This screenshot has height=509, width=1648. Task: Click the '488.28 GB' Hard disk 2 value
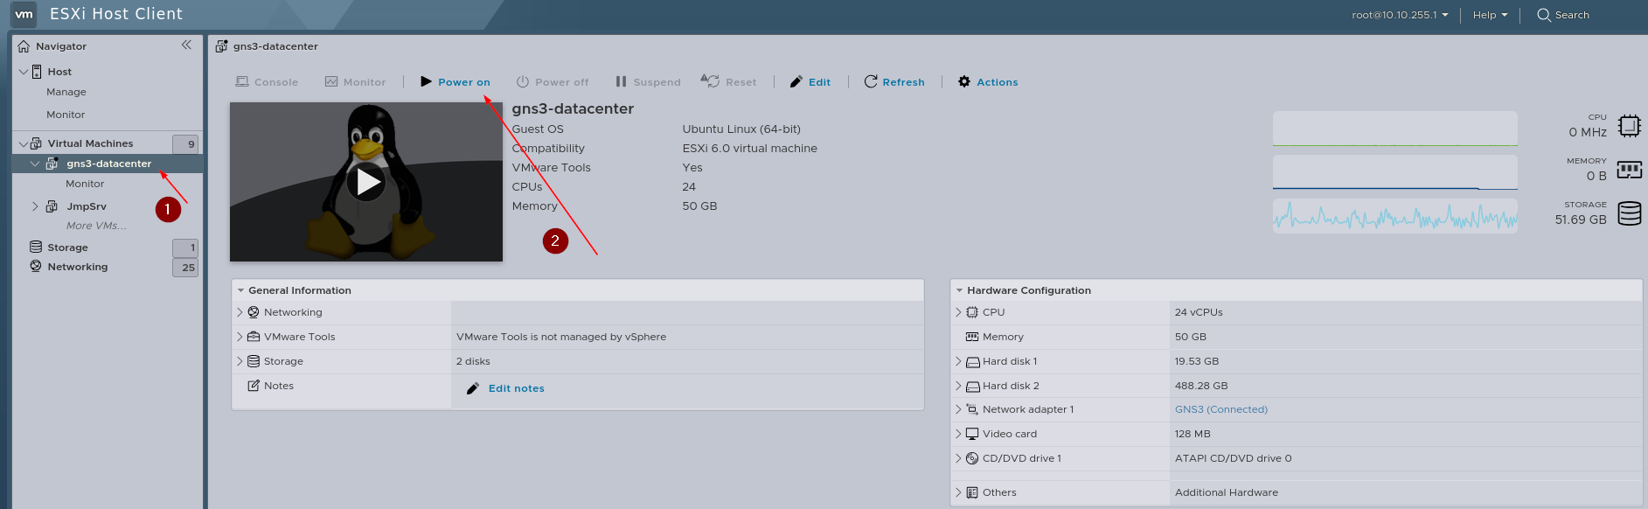tap(1201, 386)
